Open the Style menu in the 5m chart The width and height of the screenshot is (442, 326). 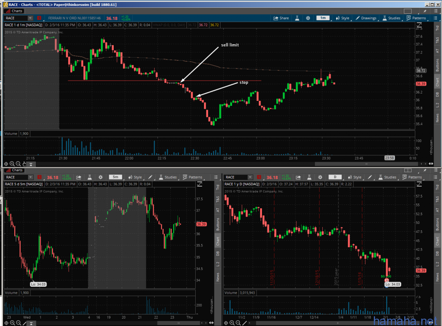tap(135, 177)
